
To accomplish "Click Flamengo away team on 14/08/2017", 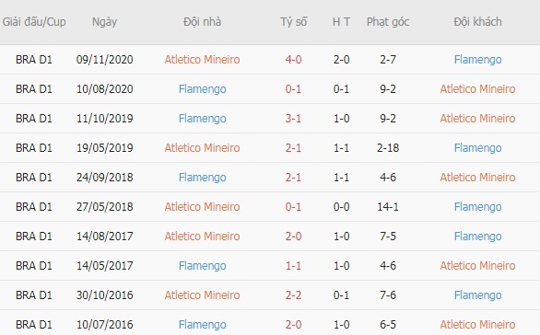I will [x=477, y=237].
